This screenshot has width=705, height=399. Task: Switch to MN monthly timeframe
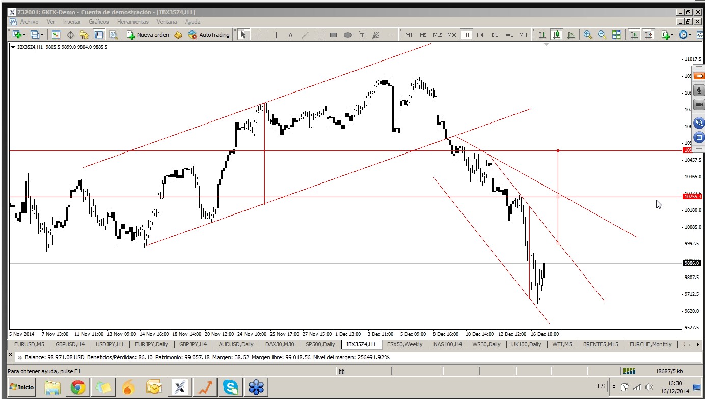point(523,35)
